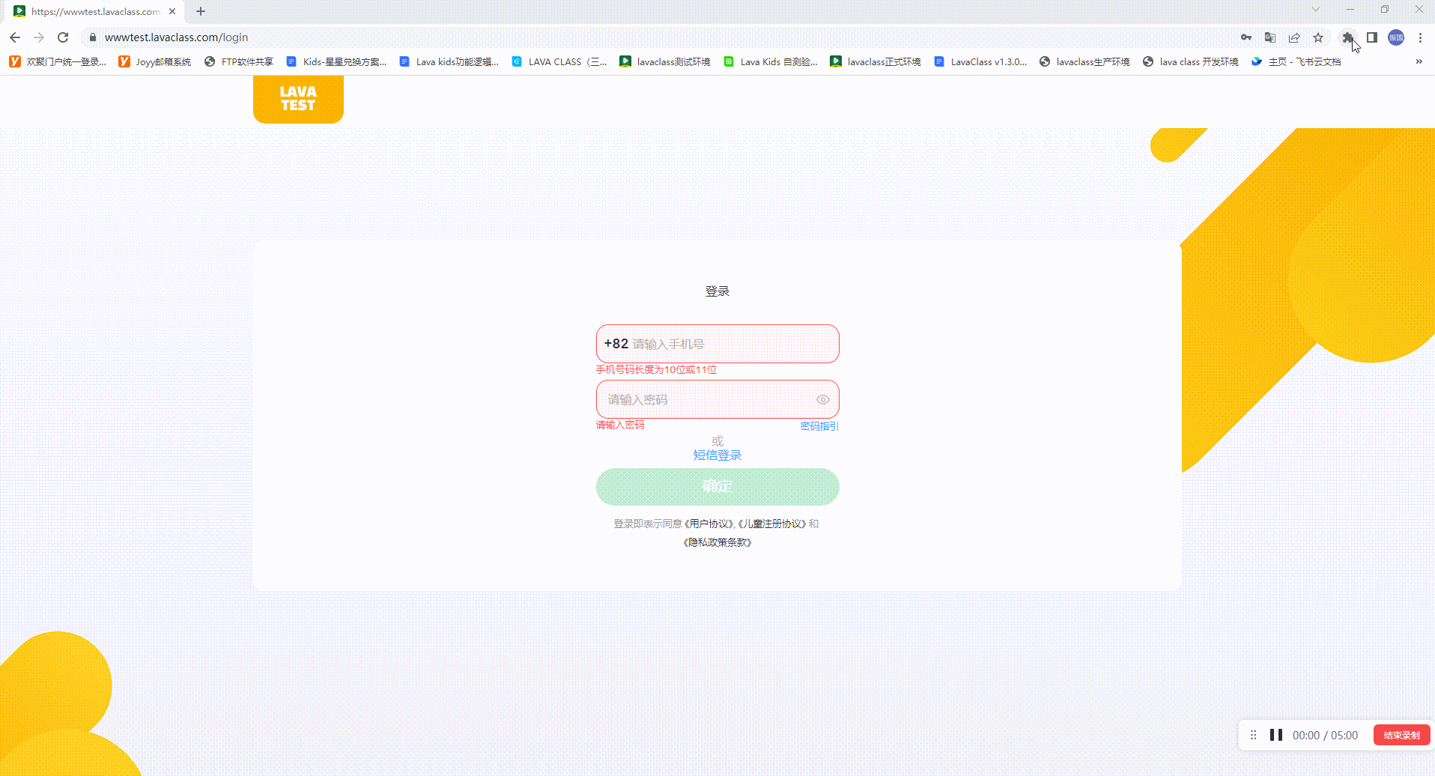Click the recorder drag handle dots

[1253, 735]
